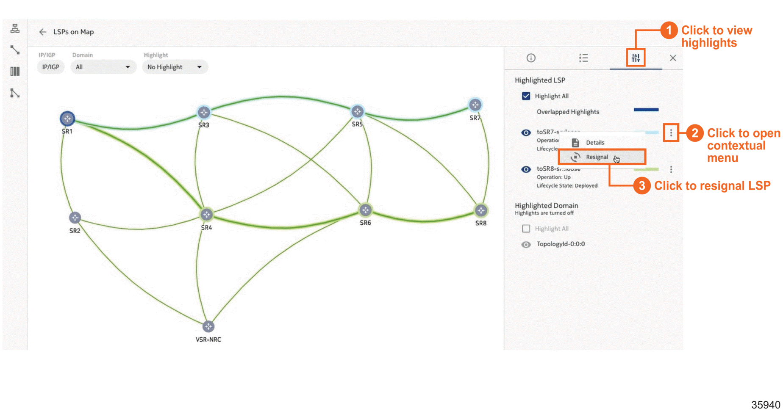783x414 pixels.
Task: Open the No Highlight dropdown
Action: (x=174, y=67)
